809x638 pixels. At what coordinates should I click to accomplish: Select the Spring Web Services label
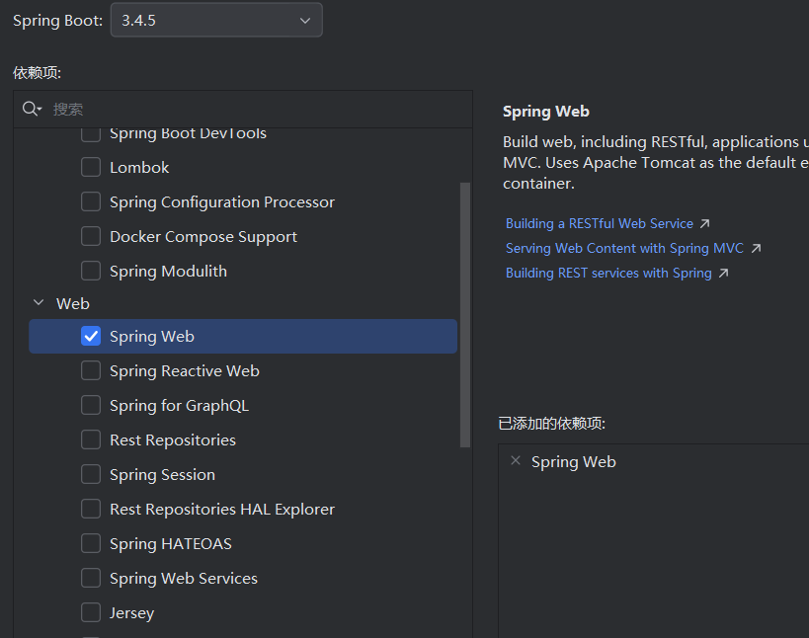click(184, 579)
